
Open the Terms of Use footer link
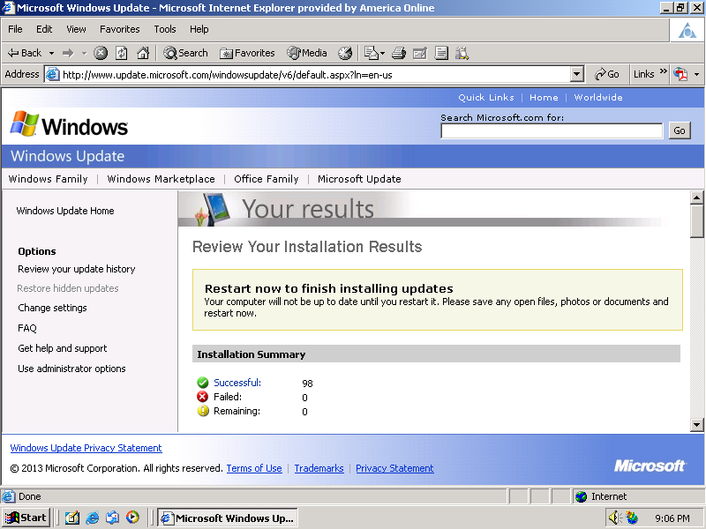click(254, 468)
